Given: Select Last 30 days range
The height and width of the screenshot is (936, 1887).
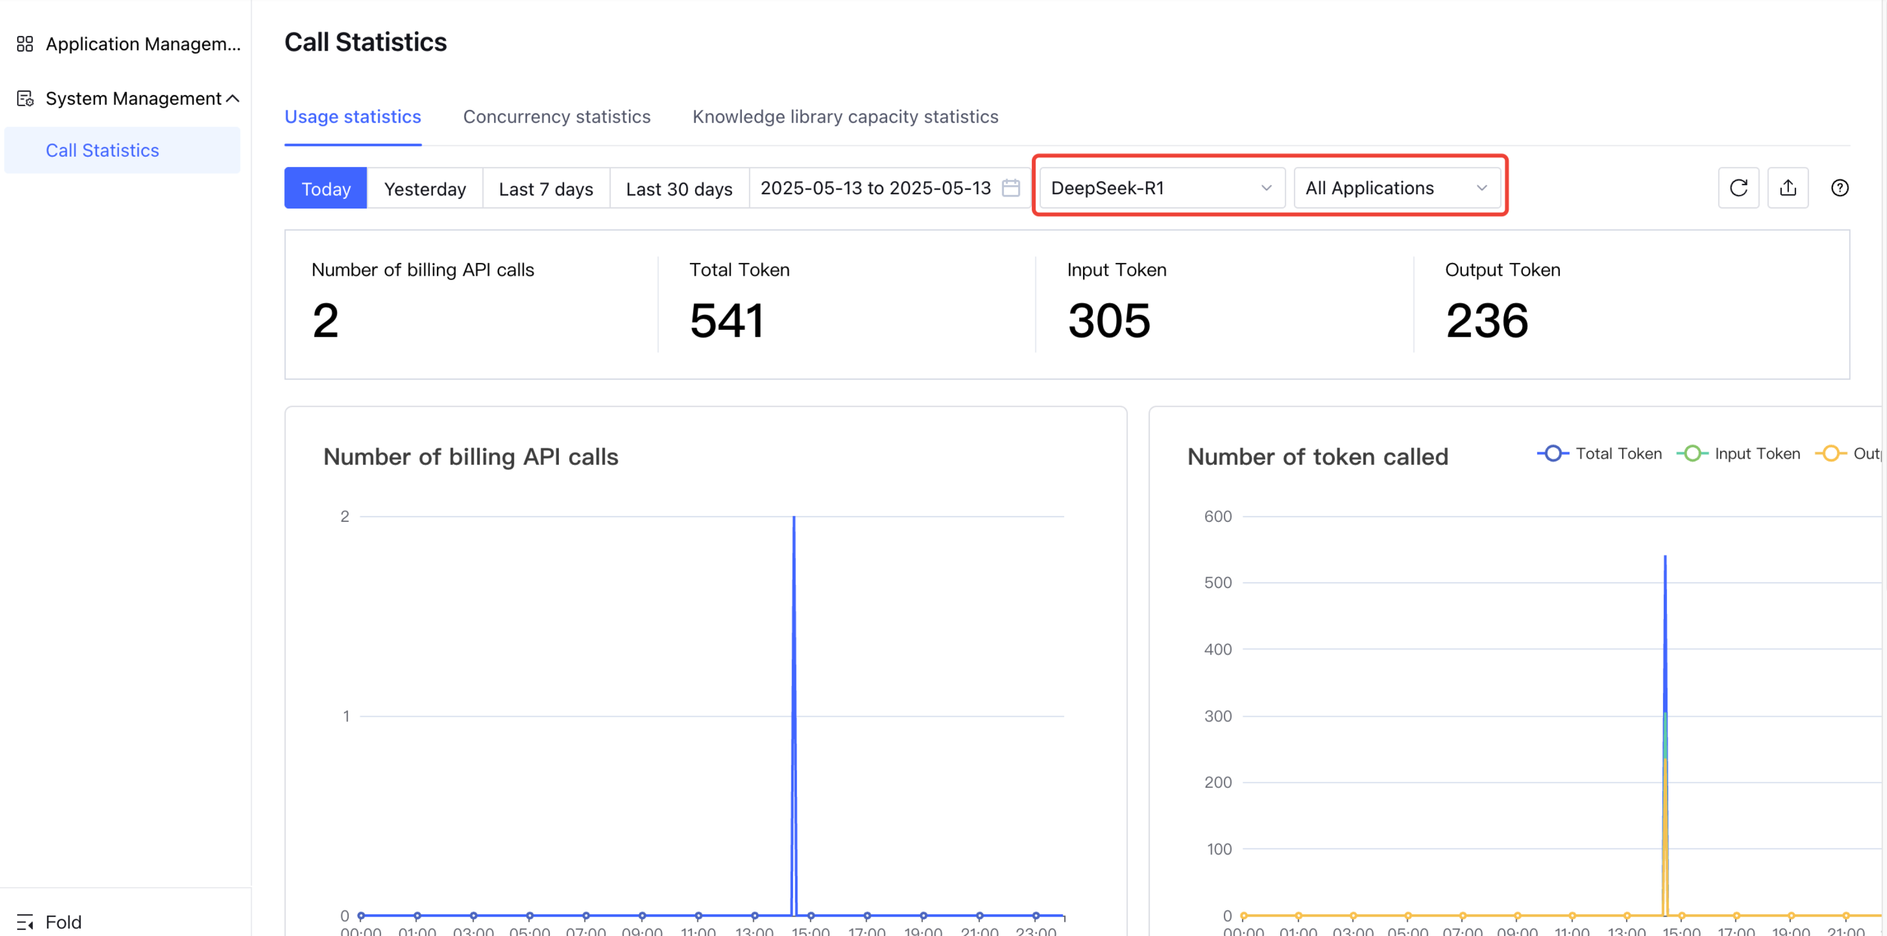Looking at the screenshot, I should (x=679, y=189).
